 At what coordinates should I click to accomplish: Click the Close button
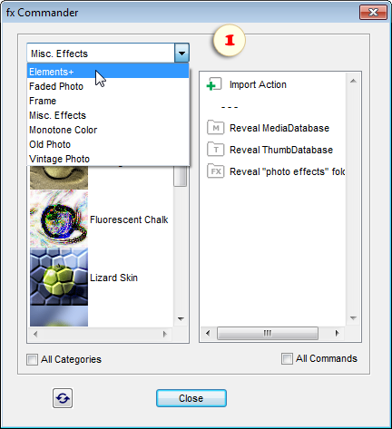coord(191,398)
